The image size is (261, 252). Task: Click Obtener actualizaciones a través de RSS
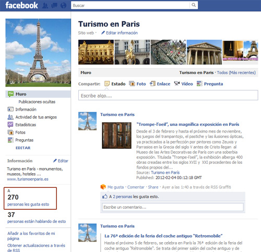[x=36, y=248]
